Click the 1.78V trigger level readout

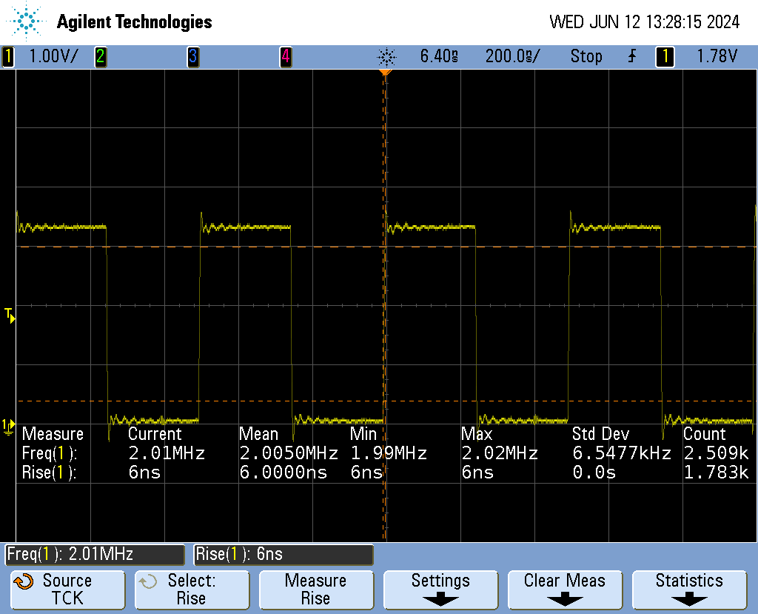pyautogui.click(x=717, y=56)
